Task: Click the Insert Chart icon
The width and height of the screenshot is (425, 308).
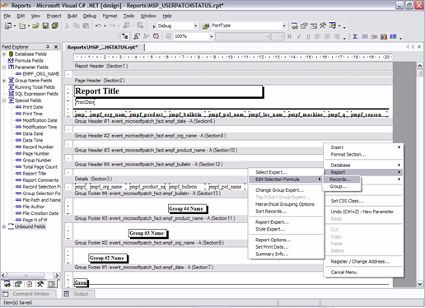Action: 384,36
